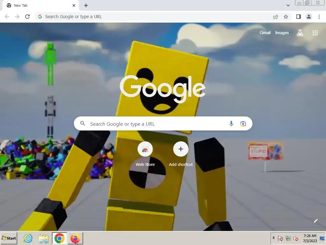Reload the current page
The image size is (326, 245).
(x=27, y=17)
